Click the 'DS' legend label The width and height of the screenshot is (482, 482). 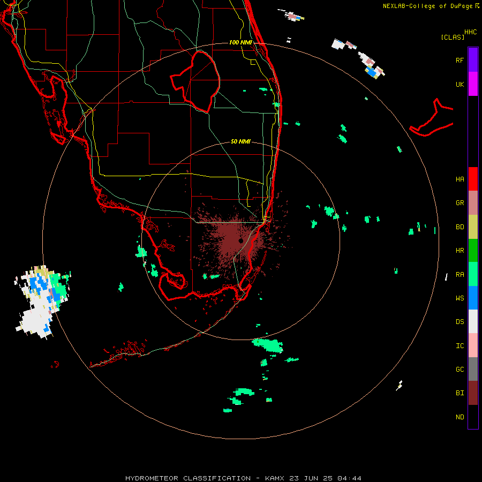tap(460, 322)
